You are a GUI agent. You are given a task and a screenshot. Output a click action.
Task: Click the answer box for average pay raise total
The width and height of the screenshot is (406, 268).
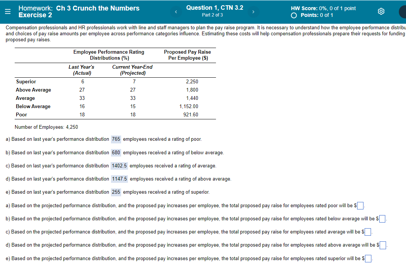(367, 232)
